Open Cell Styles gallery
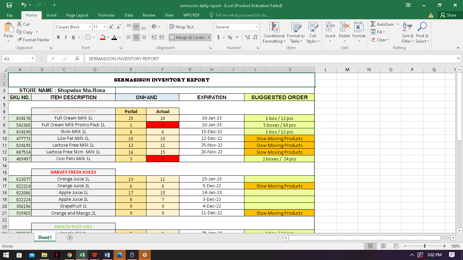Screen dimensions: 463x260 313,33
